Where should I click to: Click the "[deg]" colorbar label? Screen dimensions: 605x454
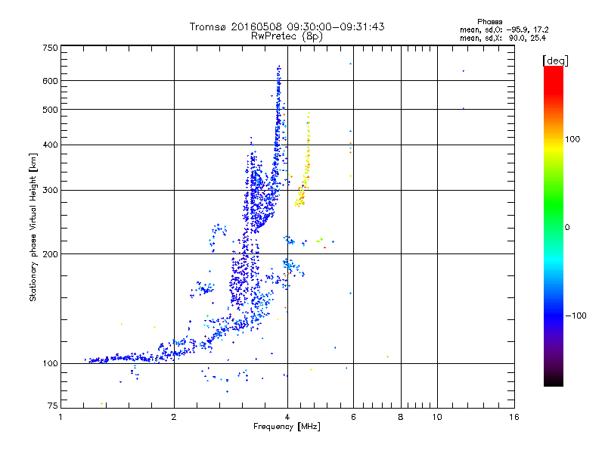click(x=555, y=61)
